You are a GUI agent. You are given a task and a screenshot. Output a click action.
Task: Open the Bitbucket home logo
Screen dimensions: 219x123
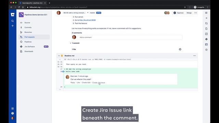coord(13,15)
